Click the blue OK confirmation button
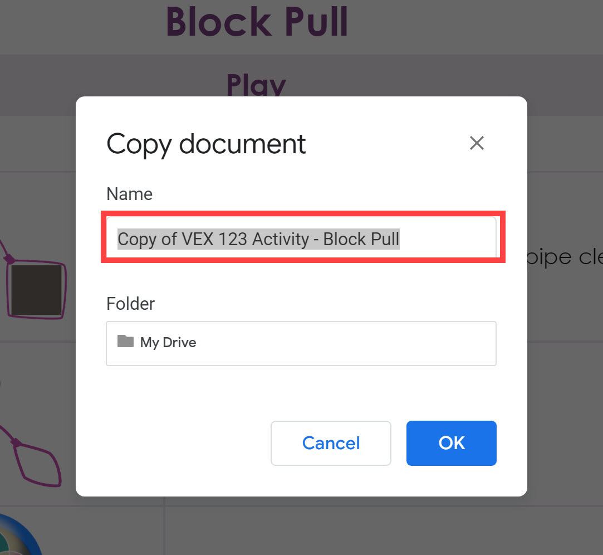603x555 pixels. 451,443
